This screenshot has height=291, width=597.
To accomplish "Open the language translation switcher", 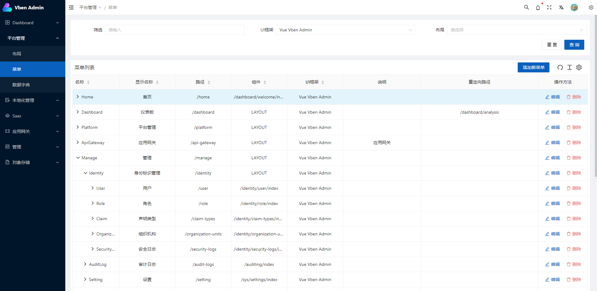I will [561, 7].
